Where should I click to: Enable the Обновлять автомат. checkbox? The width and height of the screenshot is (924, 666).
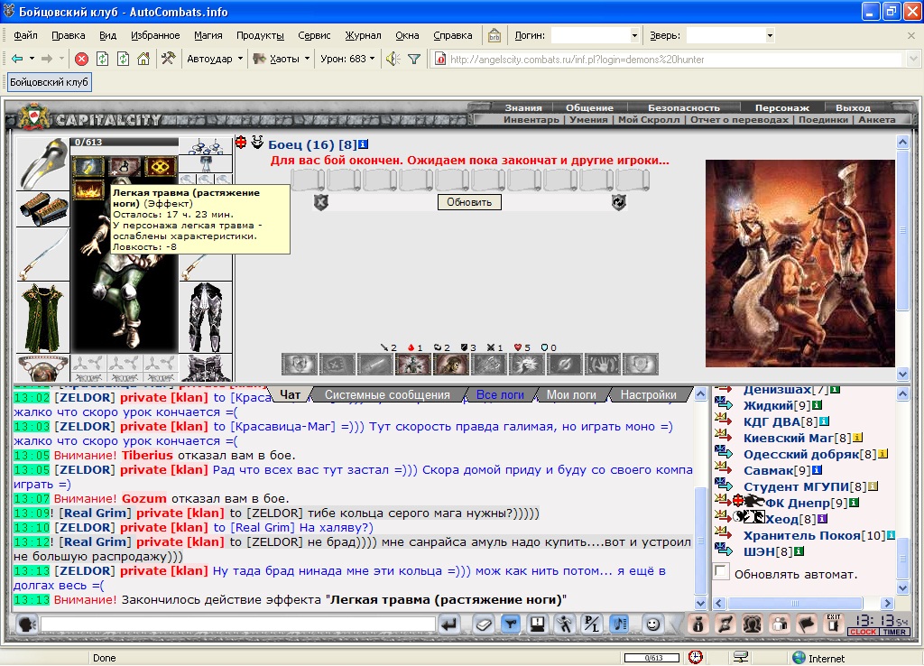point(721,572)
